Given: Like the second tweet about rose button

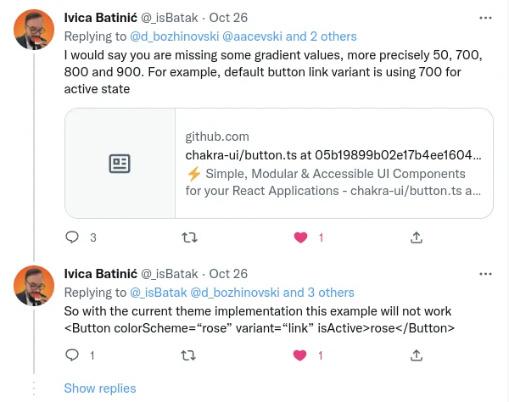Looking at the screenshot, I should (x=299, y=356).
